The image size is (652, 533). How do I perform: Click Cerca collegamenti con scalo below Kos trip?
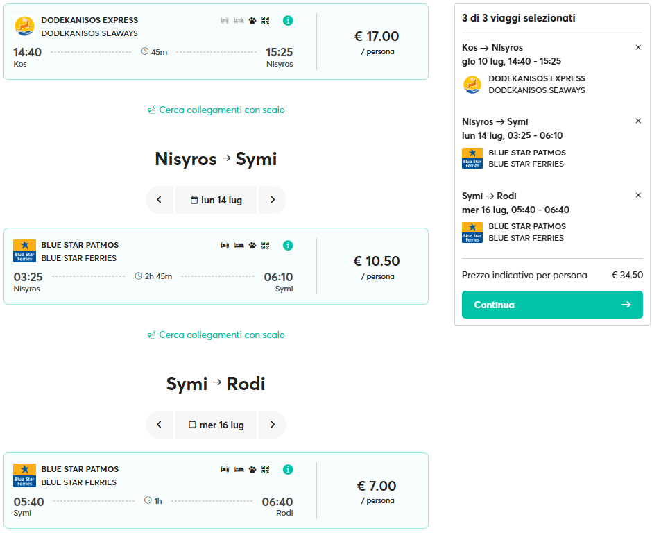pyautogui.click(x=216, y=110)
